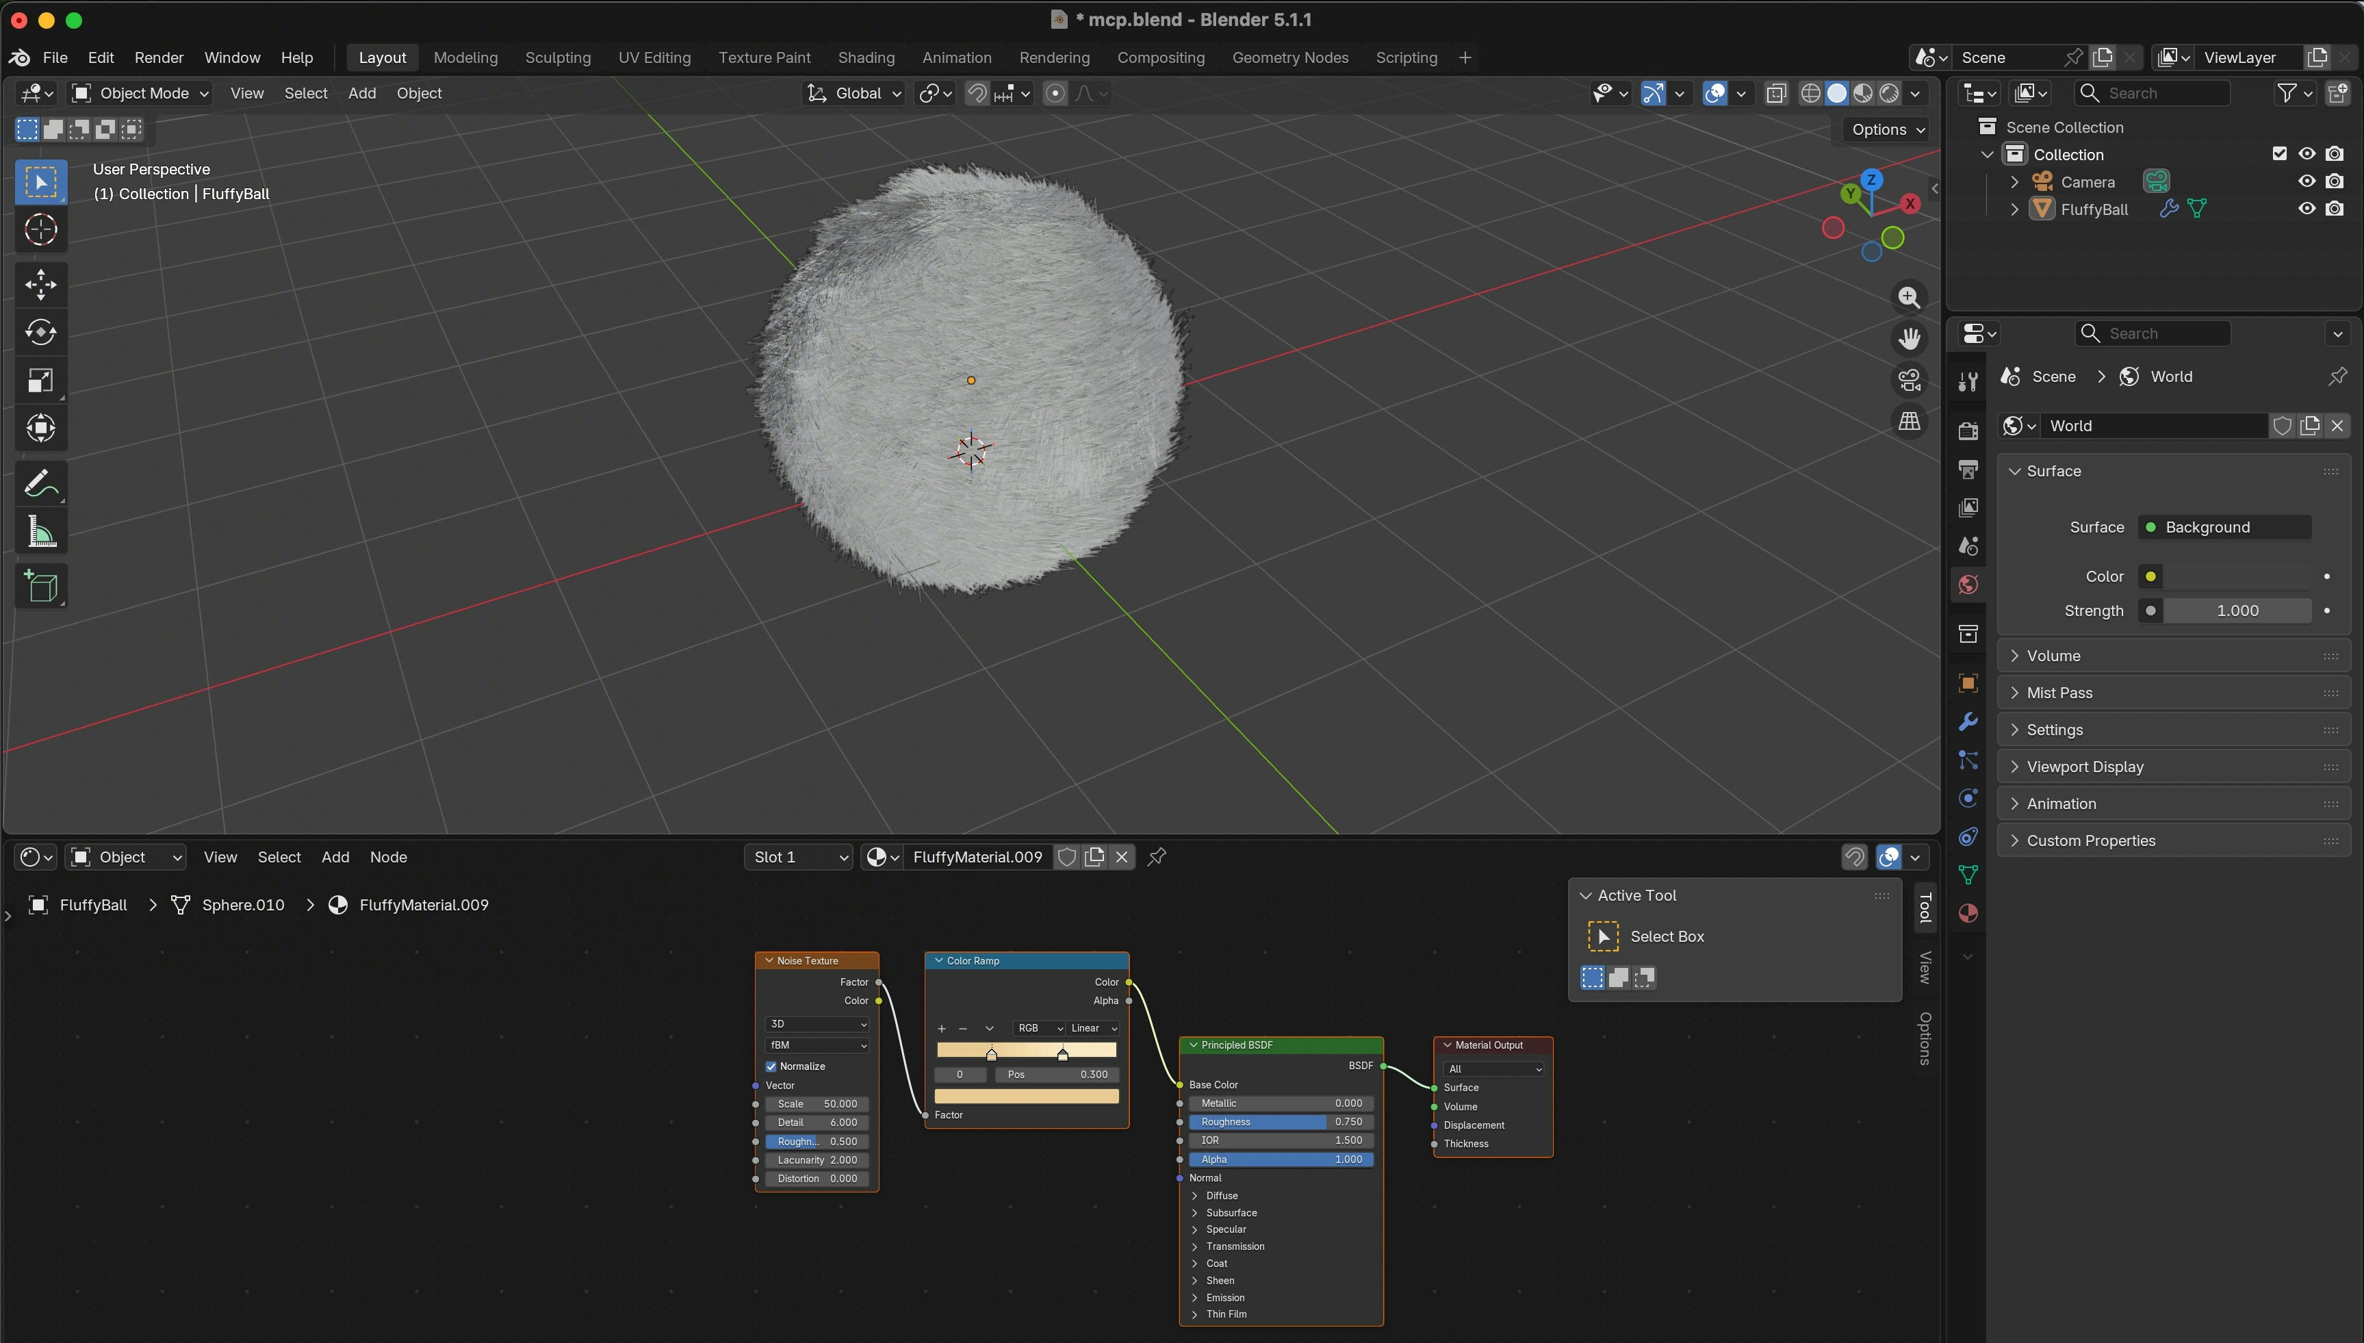Unlink the FluffyMaterial.009 material
Viewport: 2364px width, 1343px height.
(1121, 857)
